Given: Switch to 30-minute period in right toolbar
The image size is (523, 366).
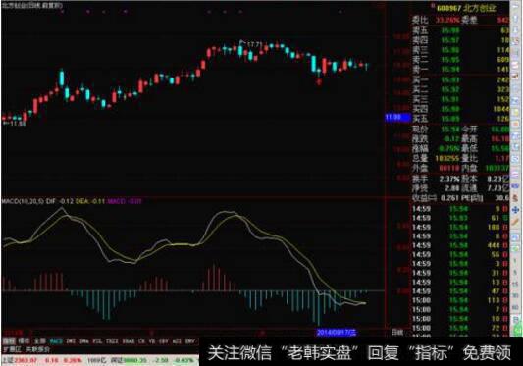Looking at the screenshot, I should (515, 295).
